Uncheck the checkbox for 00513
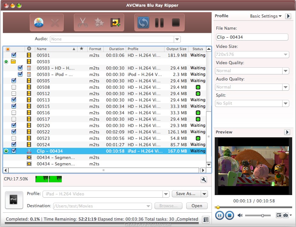Image resolution: width=296 pixels, height=227 pixels. pos(14,100)
